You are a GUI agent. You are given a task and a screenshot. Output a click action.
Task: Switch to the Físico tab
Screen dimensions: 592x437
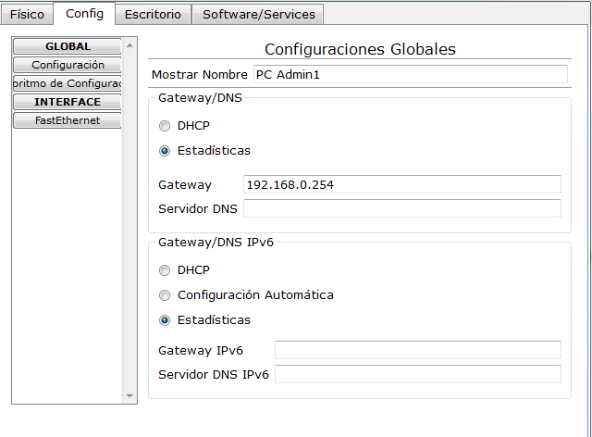(x=27, y=14)
